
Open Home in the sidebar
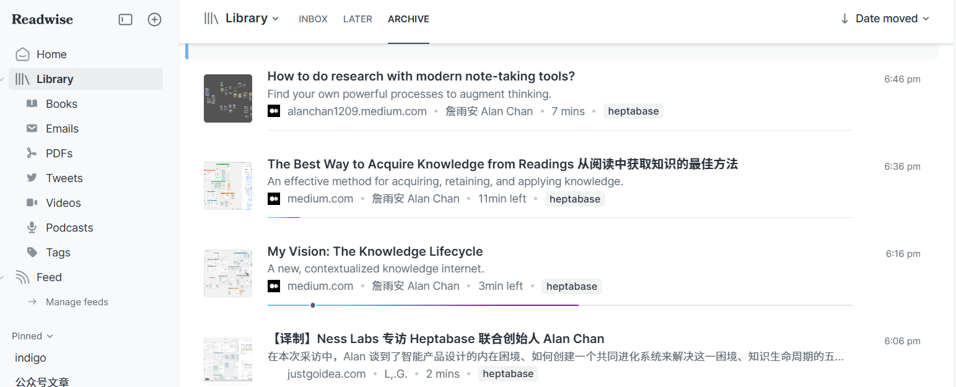click(x=51, y=54)
